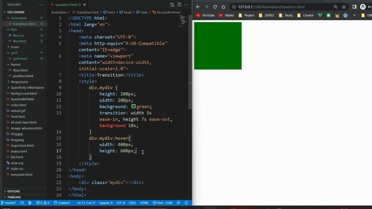
Task: Click errors and warnings count in status bar
Action: pos(42,203)
